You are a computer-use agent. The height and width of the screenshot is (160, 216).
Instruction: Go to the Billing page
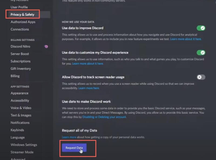click(15, 76)
